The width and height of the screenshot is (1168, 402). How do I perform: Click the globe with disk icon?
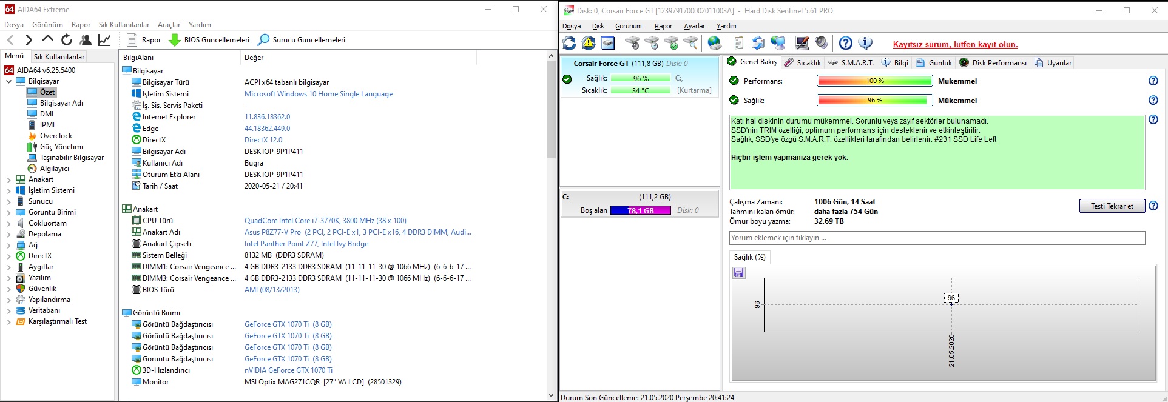[x=715, y=43]
